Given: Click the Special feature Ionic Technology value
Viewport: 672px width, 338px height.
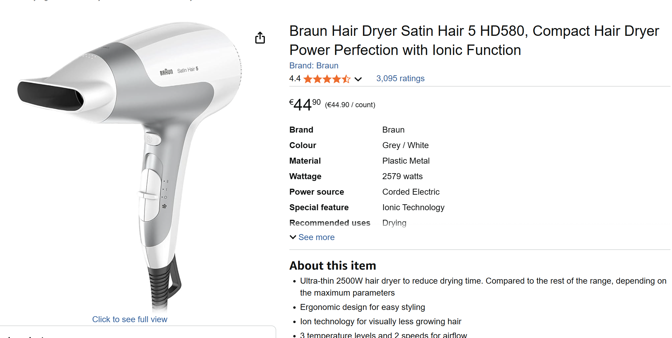Looking at the screenshot, I should [x=413, y=207].
